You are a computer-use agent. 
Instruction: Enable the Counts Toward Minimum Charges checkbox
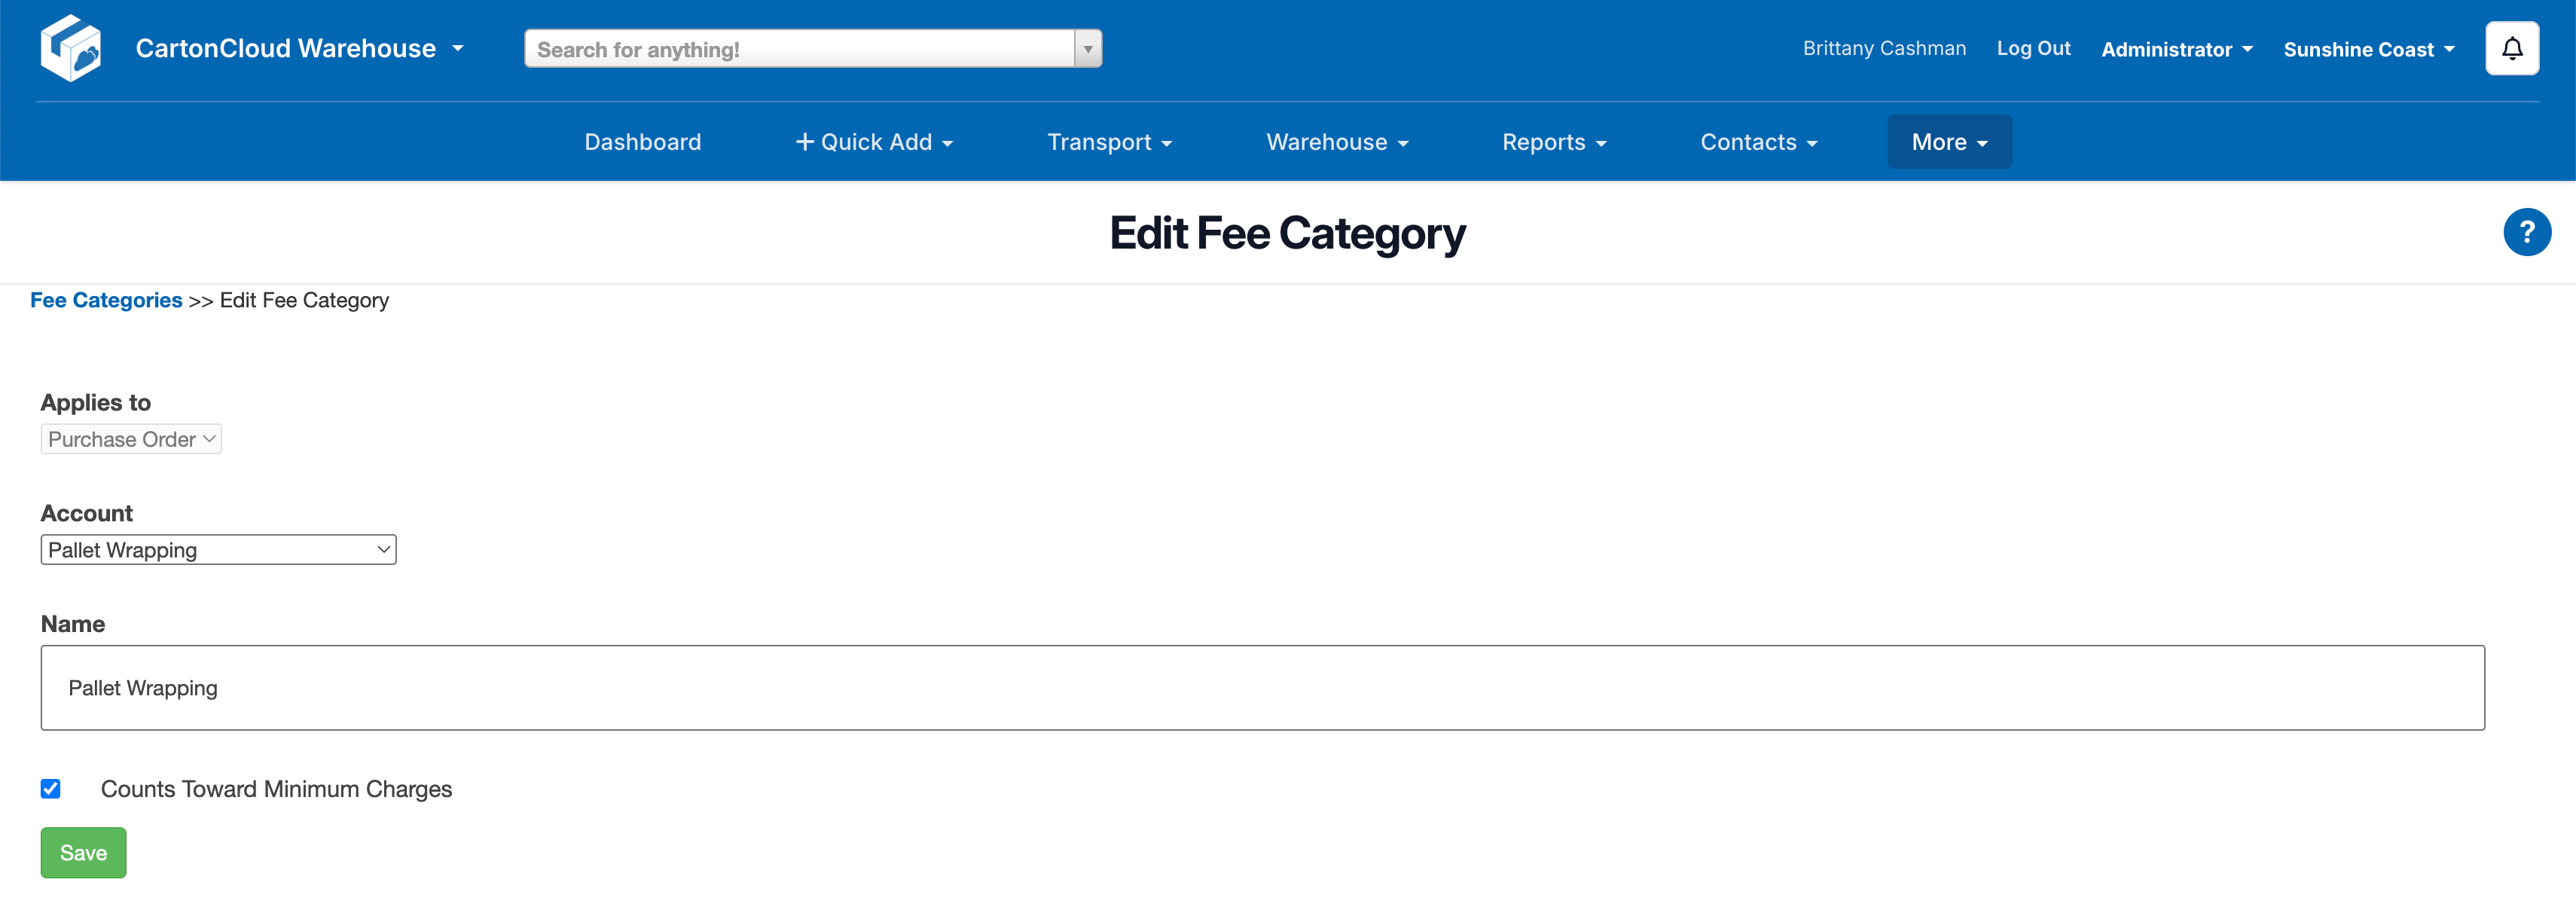click(x=51, y=789)
